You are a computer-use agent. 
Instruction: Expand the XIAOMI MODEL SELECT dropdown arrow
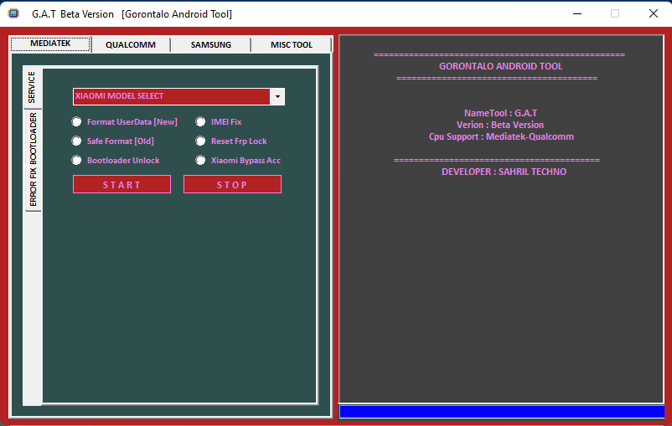277,97
